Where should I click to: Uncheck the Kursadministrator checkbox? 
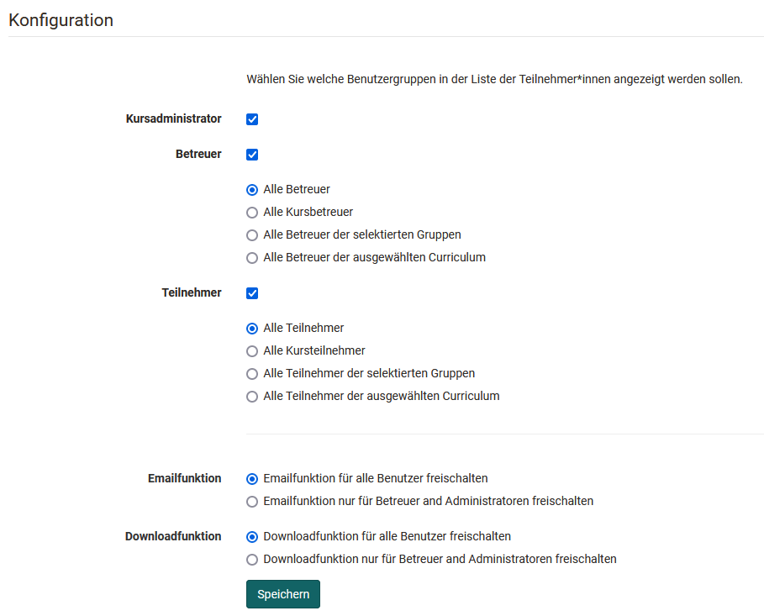(x=252, y=119)
